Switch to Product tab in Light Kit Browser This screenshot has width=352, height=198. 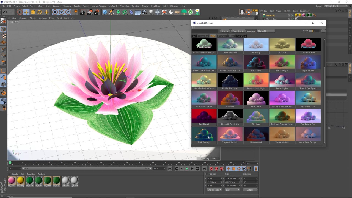click(222, 36)
